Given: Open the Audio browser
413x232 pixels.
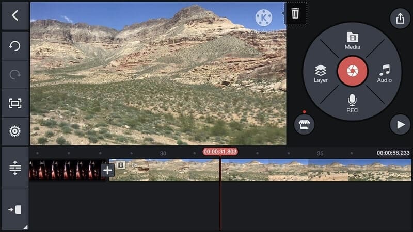Looking at the screenshot, I should coord(384,74).
